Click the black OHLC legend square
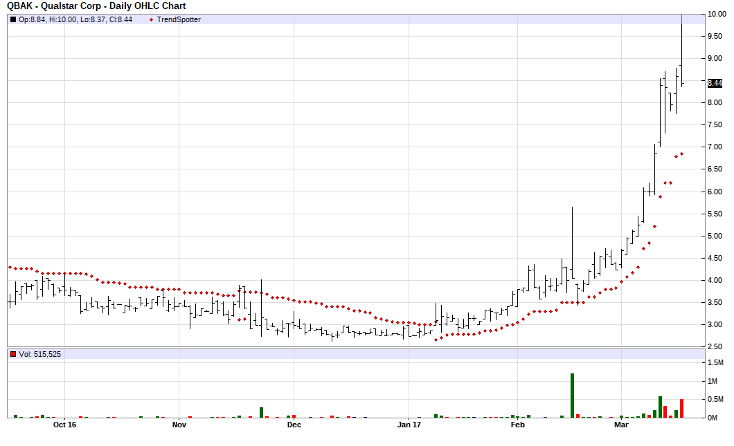The width and height of the screenshot is (734, 446). tap(13, 19)
